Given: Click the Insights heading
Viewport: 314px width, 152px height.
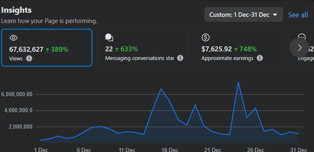Looking at the screenshot, I should pyautogui.click(x=16, y=10).
